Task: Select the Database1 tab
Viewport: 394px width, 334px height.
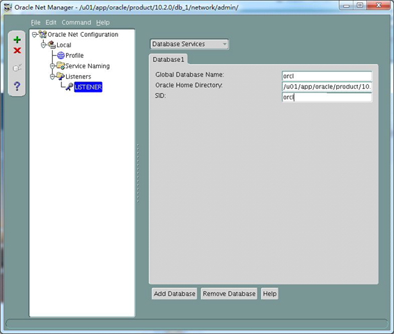Action: (x=168, y=60)
